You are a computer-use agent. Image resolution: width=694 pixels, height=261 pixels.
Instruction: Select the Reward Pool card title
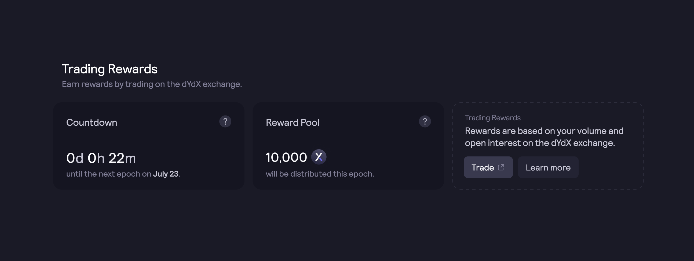coord(293,122)
